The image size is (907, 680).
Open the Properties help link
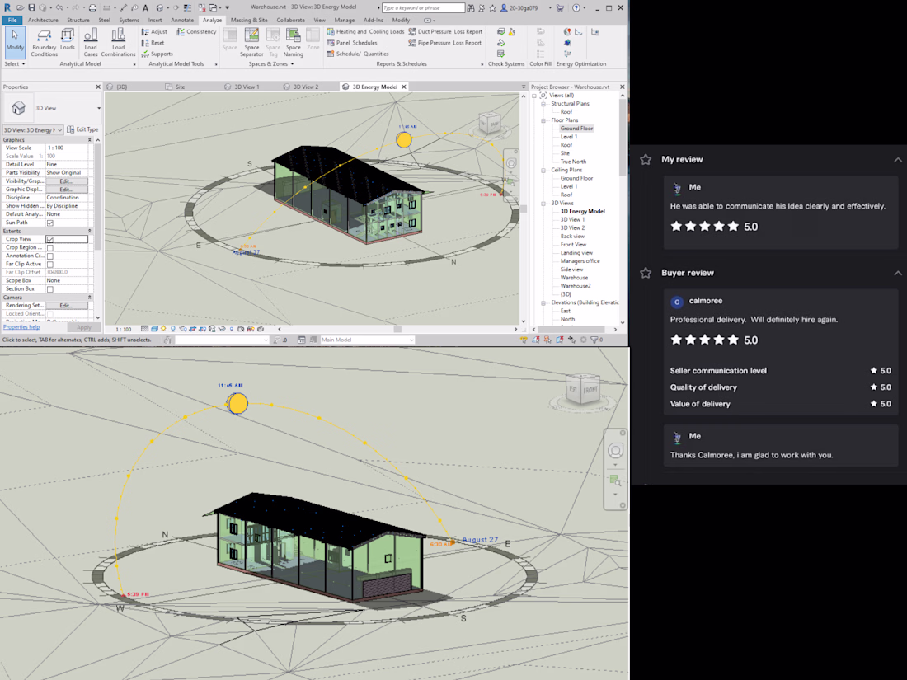(21, 327)
